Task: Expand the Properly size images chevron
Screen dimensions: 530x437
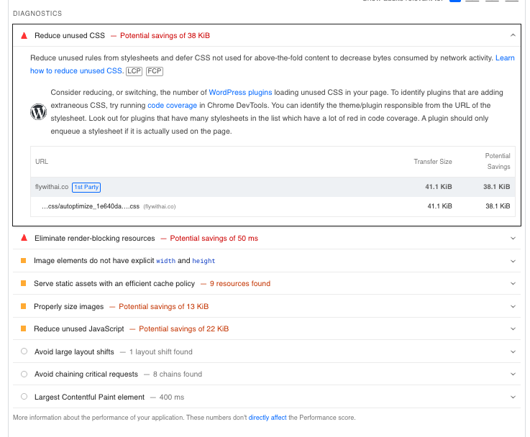Action: (513, 307)
